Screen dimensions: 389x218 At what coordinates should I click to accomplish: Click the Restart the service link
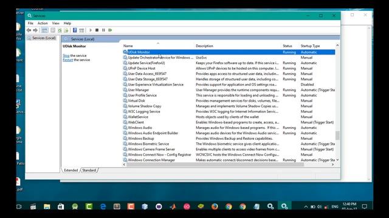coord(67,60)
